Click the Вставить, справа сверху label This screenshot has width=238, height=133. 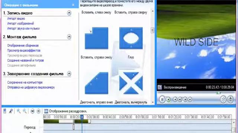131,12
